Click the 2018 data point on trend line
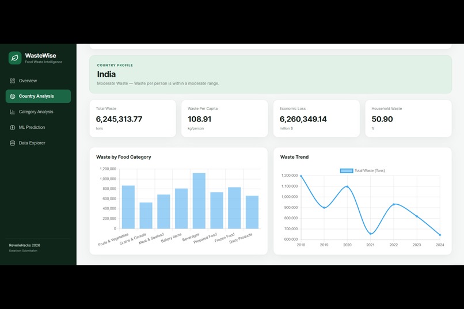Image resolution: width=464 pixels, height=309 pixels. [301, 176]
